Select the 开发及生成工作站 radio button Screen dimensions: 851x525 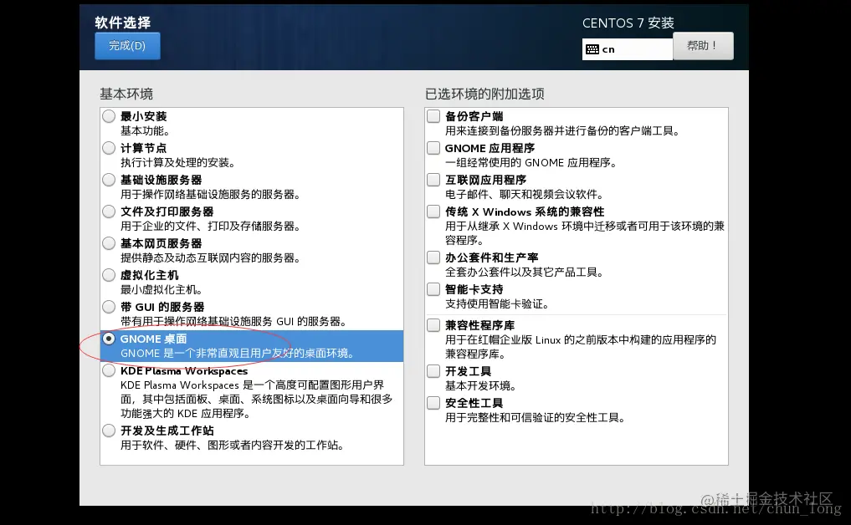point(109,431)
